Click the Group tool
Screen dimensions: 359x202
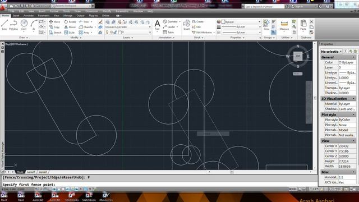pos(266,25)
